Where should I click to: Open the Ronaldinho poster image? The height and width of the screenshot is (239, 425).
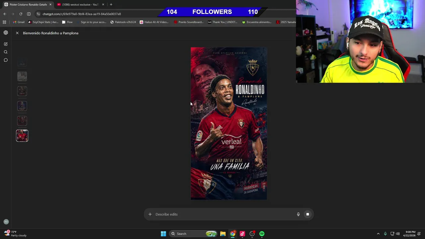pyautogui.click(x=229, y=123)
